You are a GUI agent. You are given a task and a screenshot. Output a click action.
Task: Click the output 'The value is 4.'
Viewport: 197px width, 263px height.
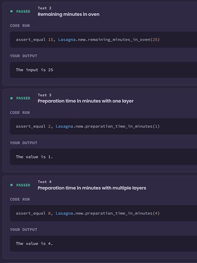pos(34,244)
